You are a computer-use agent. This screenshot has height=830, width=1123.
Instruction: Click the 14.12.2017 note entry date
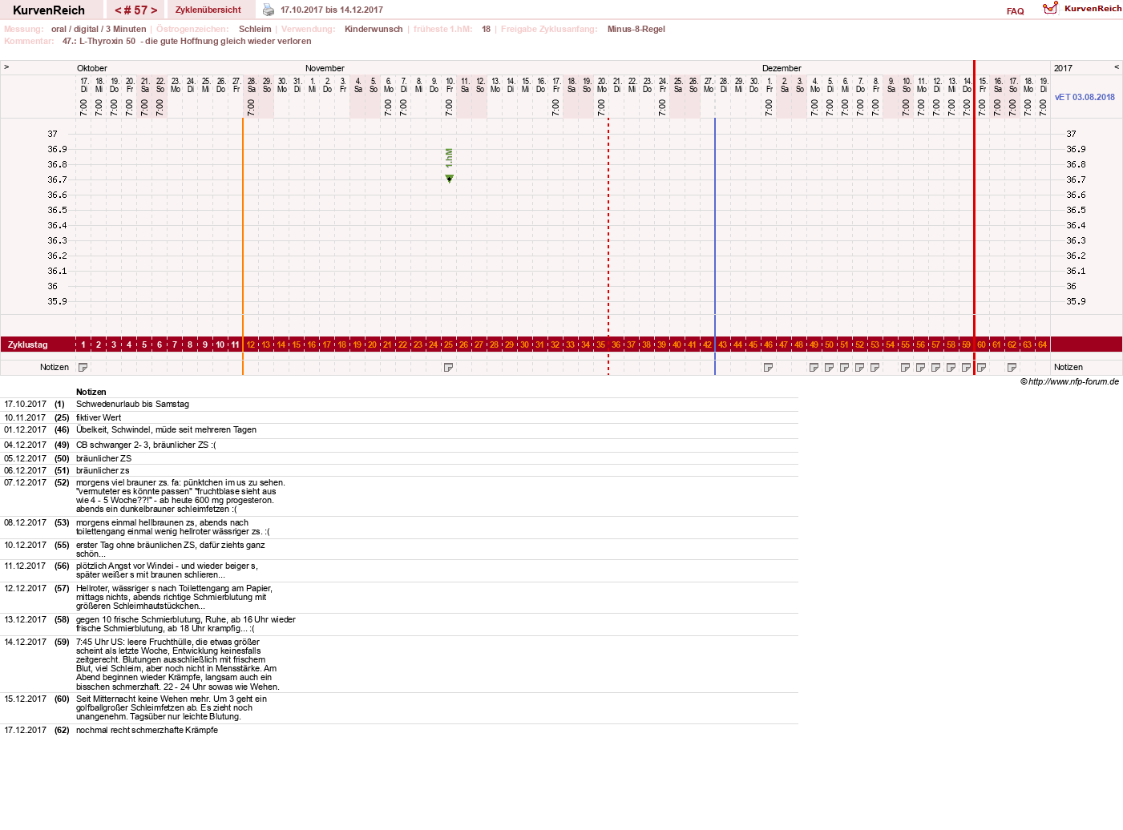click(26, 642)
